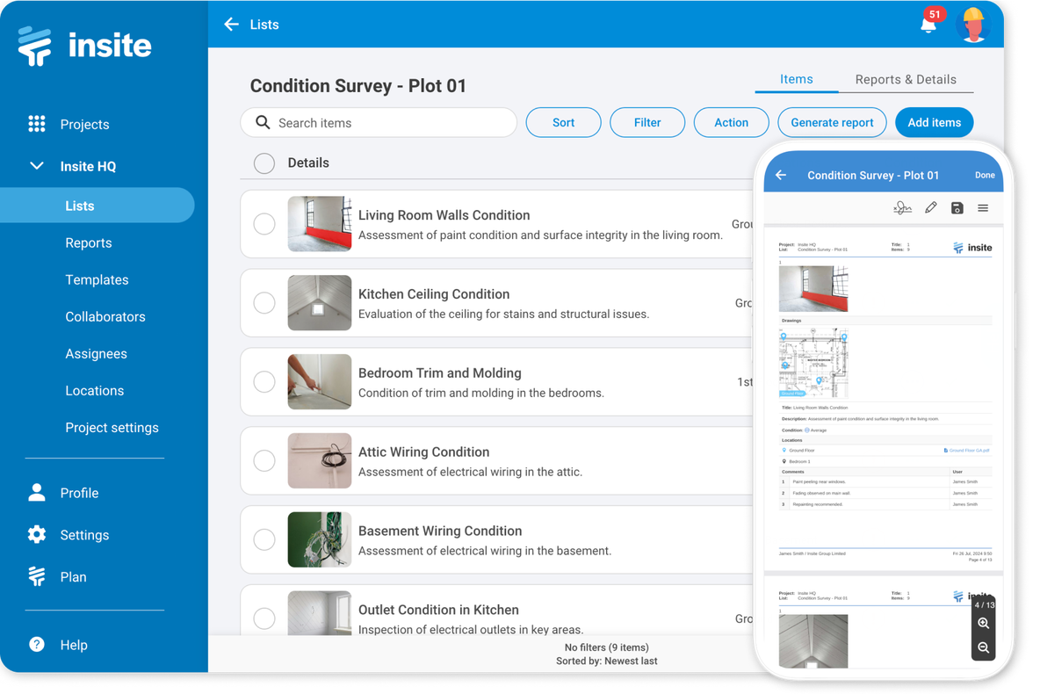Open the Sort options
Screen dimensions: 1040x694
click(563, 122)
